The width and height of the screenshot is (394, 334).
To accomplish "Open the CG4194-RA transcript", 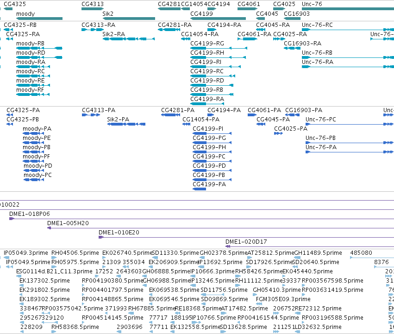I will click(212, 30).
